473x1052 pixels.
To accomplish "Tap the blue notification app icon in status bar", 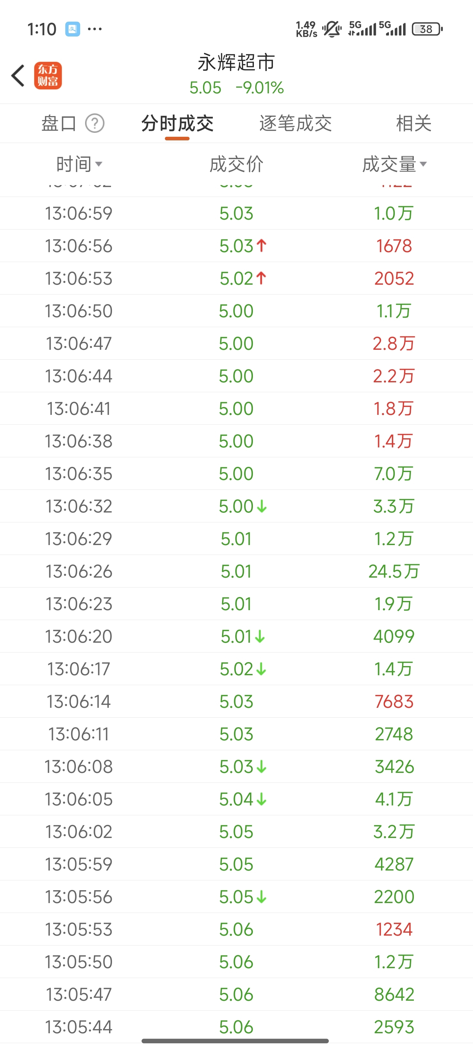I will (73, 29).
